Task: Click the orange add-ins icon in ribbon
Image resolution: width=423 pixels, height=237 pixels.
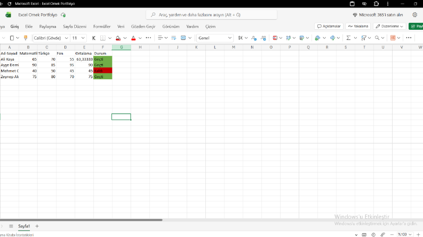Action: click(x=393, y=38)
